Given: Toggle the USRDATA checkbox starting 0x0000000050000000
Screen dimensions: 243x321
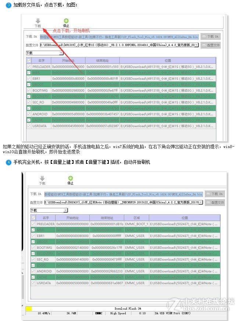Looking at the screenshot, I should click(33, 283).
